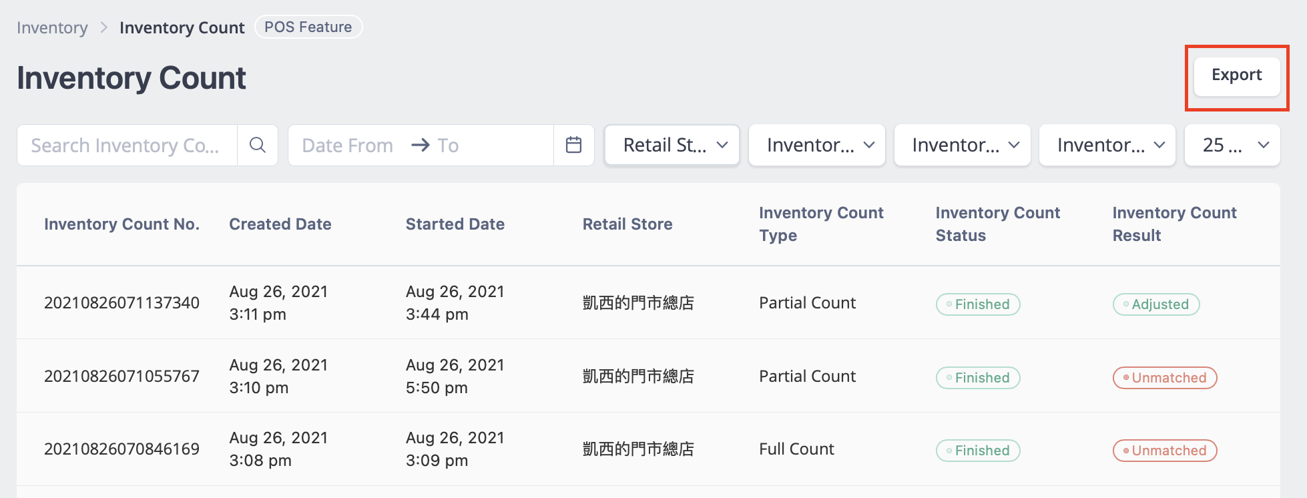Viewport: 1307px width, 498px height.
Task: Click Inventory Count breadcrumb
Action: pyautogui.click(x=182, y=27)
